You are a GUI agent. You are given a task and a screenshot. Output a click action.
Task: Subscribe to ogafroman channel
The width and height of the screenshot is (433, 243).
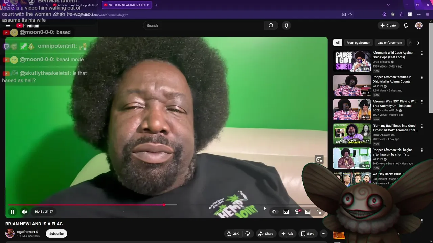[56, 234]
